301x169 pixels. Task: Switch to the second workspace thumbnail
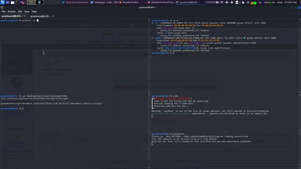click(x=40, y=2)
